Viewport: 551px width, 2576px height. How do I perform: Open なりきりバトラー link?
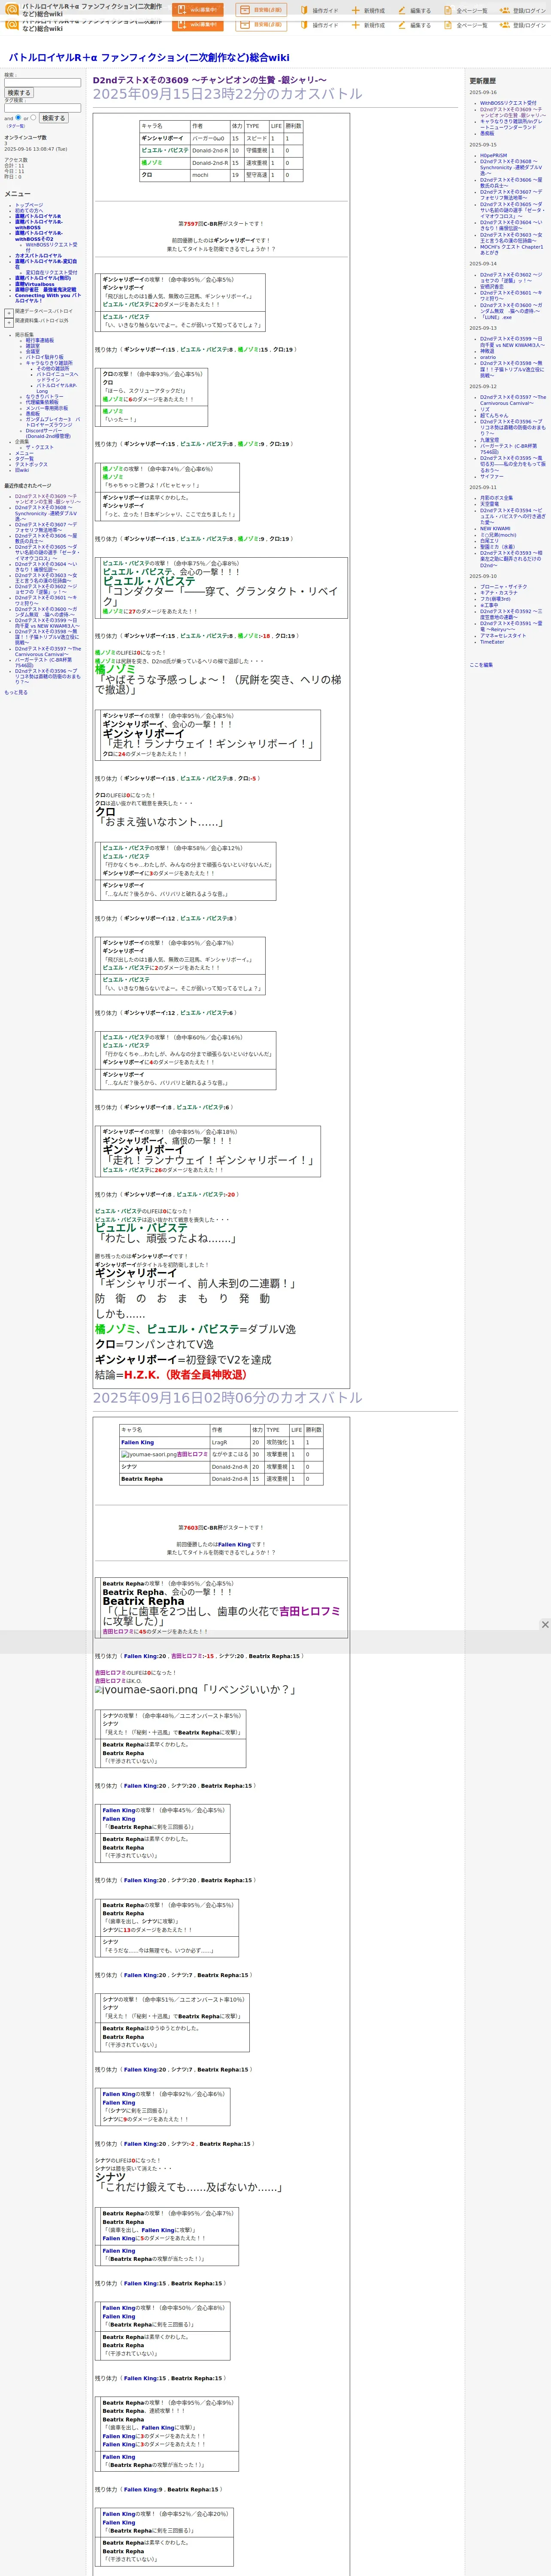(x=44, y=397)
